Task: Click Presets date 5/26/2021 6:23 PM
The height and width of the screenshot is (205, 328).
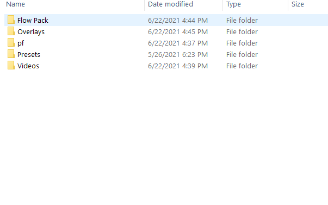Action: pyautogui.click(x=178, y=55)
